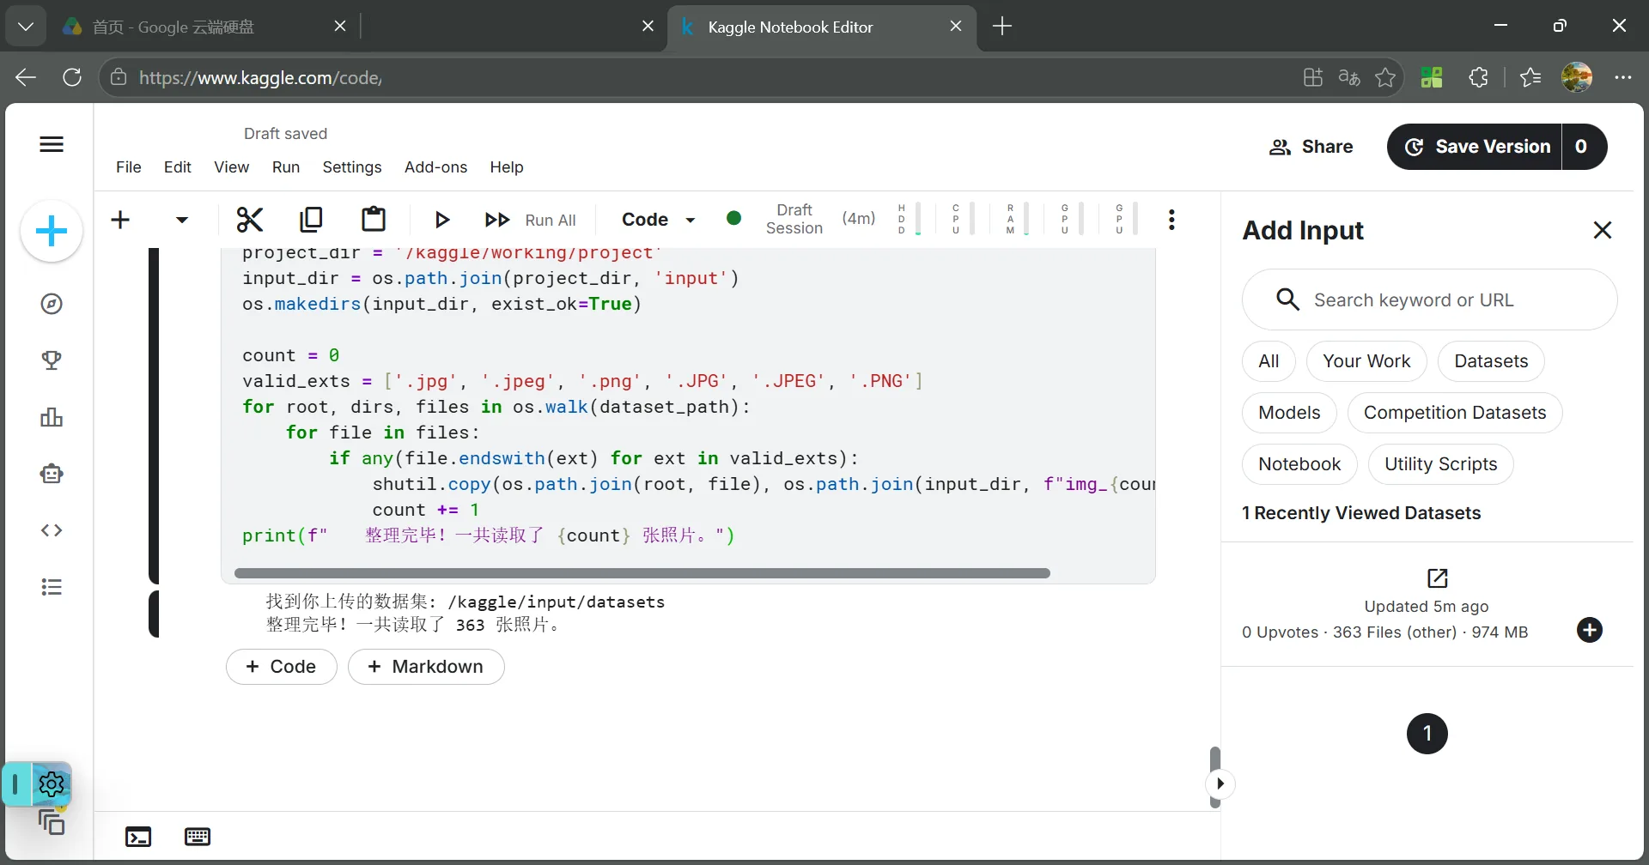This screenshot has height=865, width=1649.
Task: Open the Kaggle hamburger navigation menu
Action: tap(52, 144)
